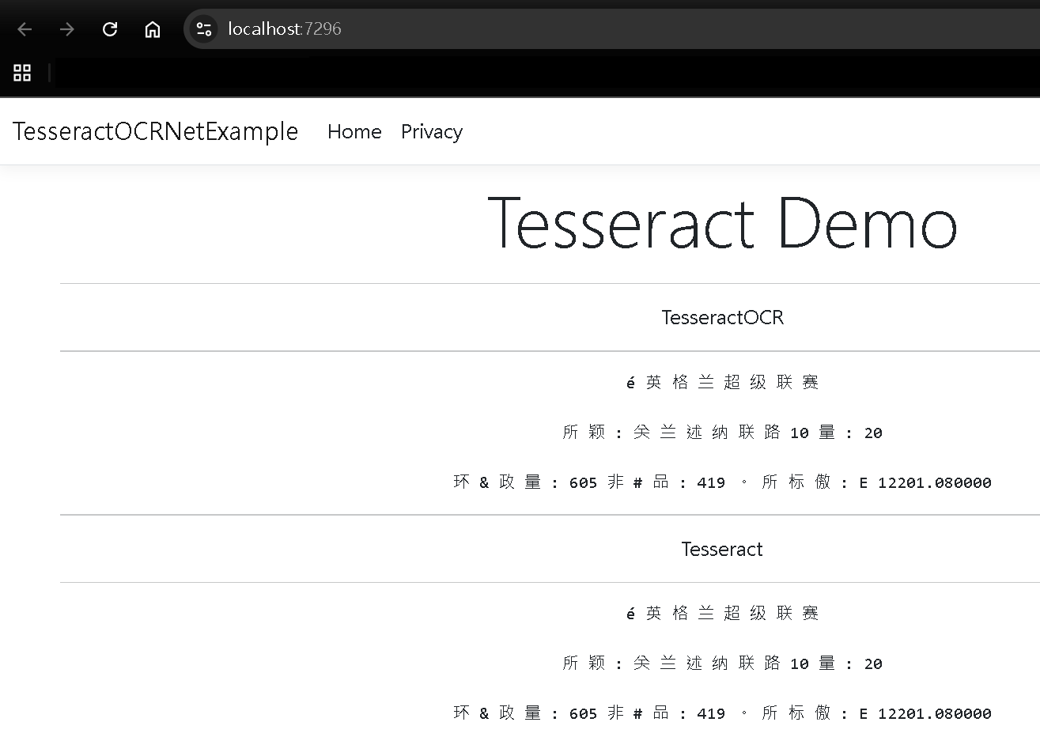The width and height of the screenshot is (1040, 741).
Task: Reload the current page
Action: (x=110, y=29)
